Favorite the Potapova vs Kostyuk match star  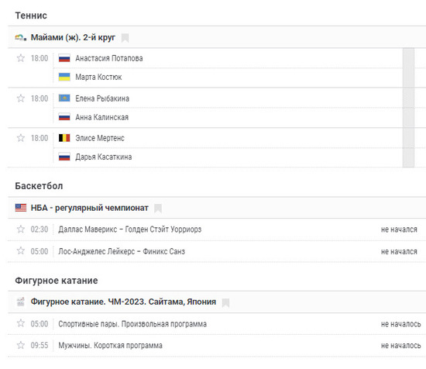pyautogui.click(x=21, y=58)
